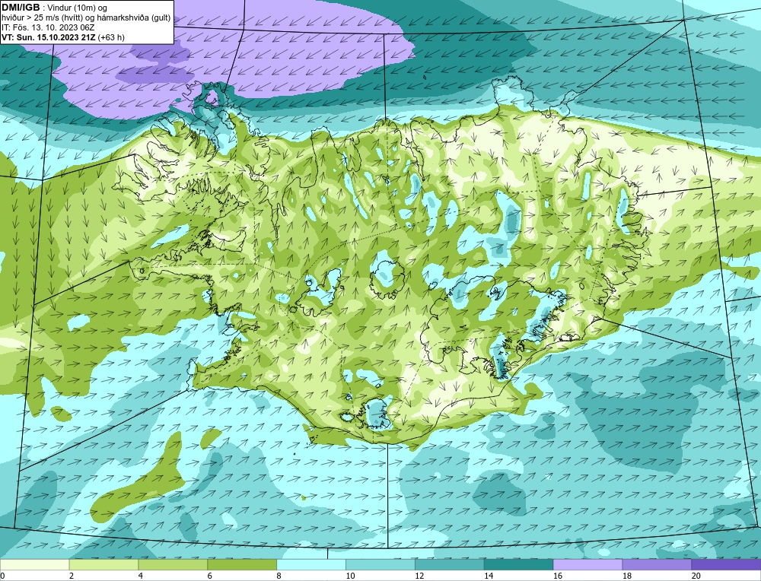Click the 12–14 m/s teal legend swatch
761x581 pixels.
[450, 564]
